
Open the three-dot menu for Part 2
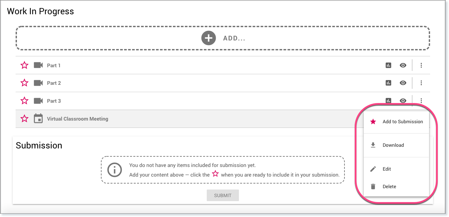tap(421, 83)
